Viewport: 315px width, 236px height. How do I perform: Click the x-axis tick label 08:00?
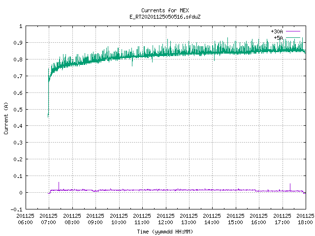72,222
